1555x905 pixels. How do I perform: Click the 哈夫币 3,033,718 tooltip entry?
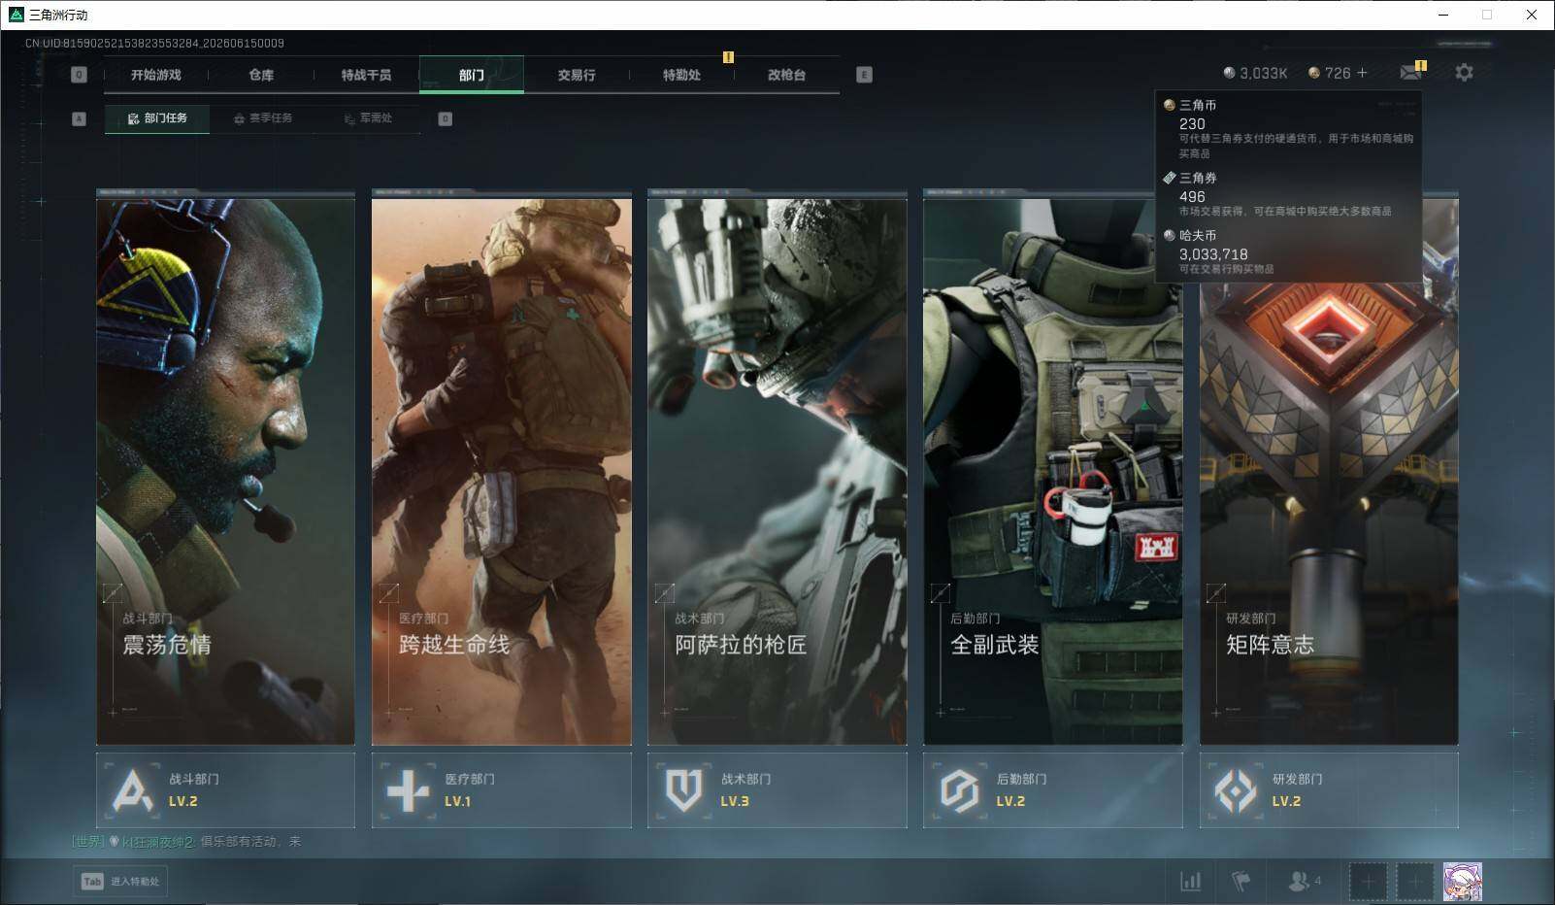click(1289, 251)
